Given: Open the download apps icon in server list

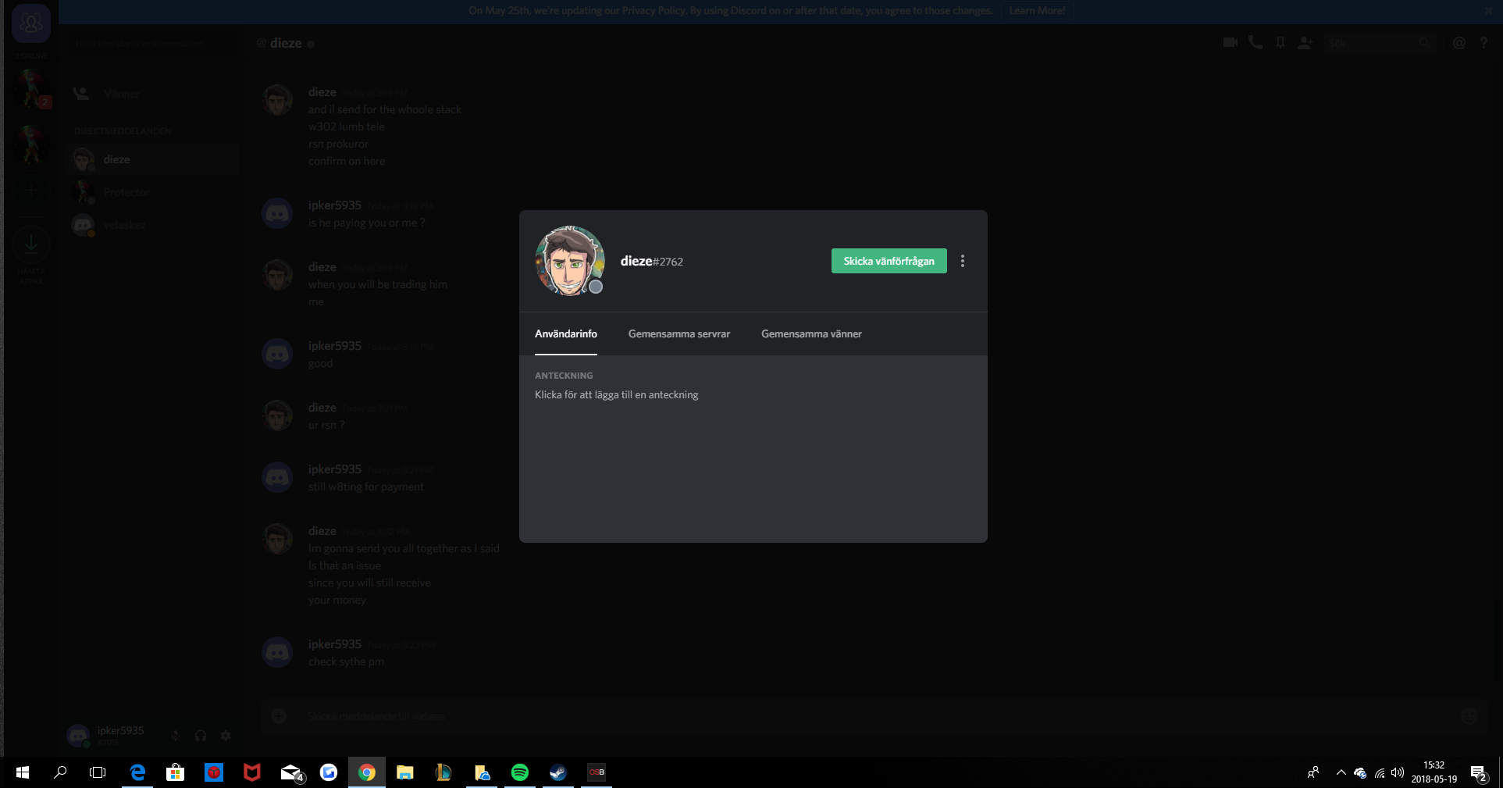Looking at the screenshot, I should [x=31, y=244].
